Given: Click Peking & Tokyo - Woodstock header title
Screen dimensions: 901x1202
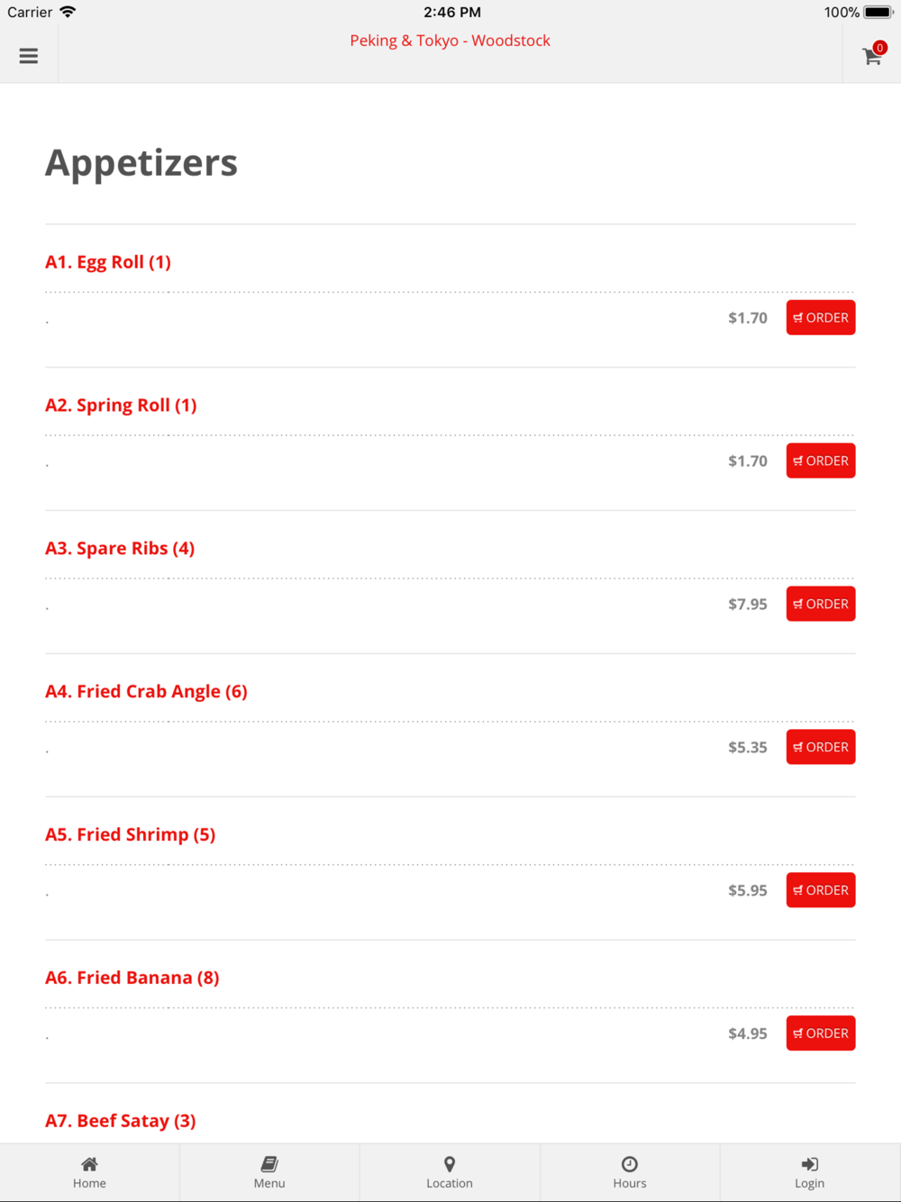Looking at the screenshot, I should (x=450, y=41).
